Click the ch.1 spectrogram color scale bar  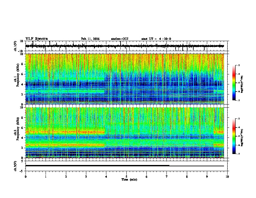point(234,83)
